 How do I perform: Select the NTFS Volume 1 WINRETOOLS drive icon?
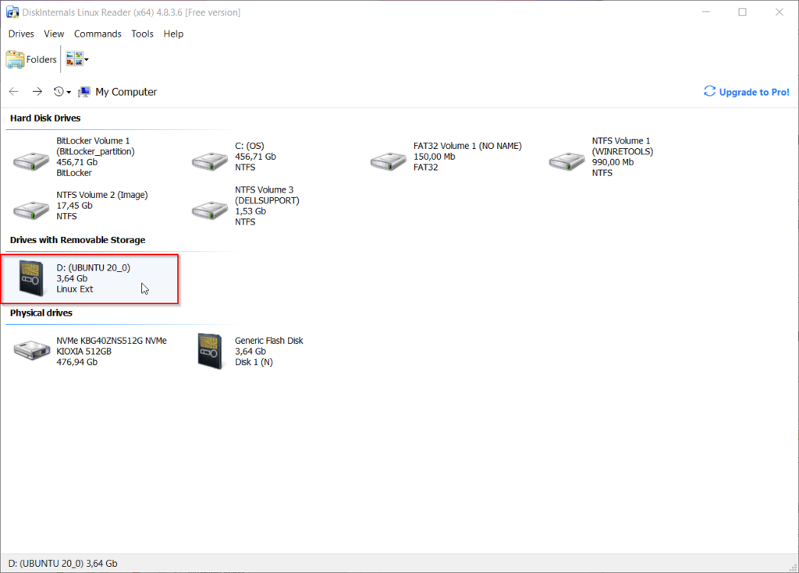(x=566, y=161)
